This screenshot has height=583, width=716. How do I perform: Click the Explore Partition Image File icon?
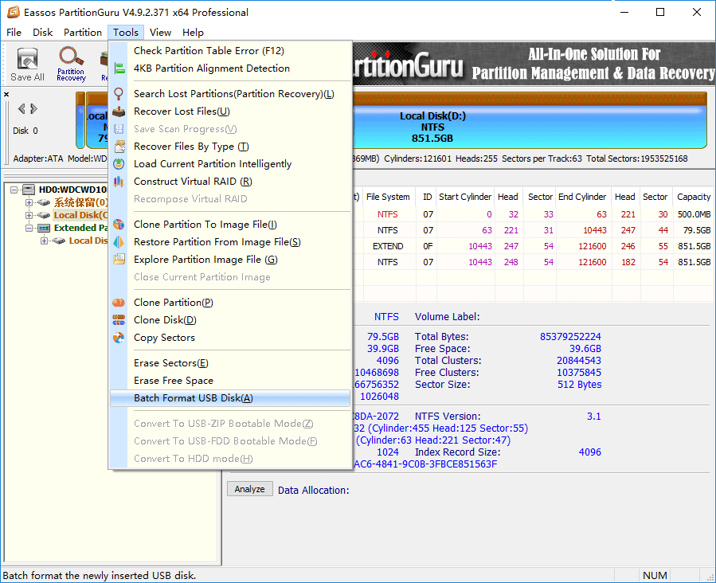[119, 260]
